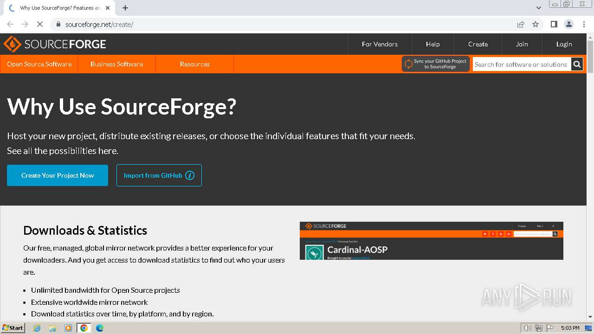Open the Windows Start menu
The width and height of the screenshot is (594, 334).
coord(13,328)
